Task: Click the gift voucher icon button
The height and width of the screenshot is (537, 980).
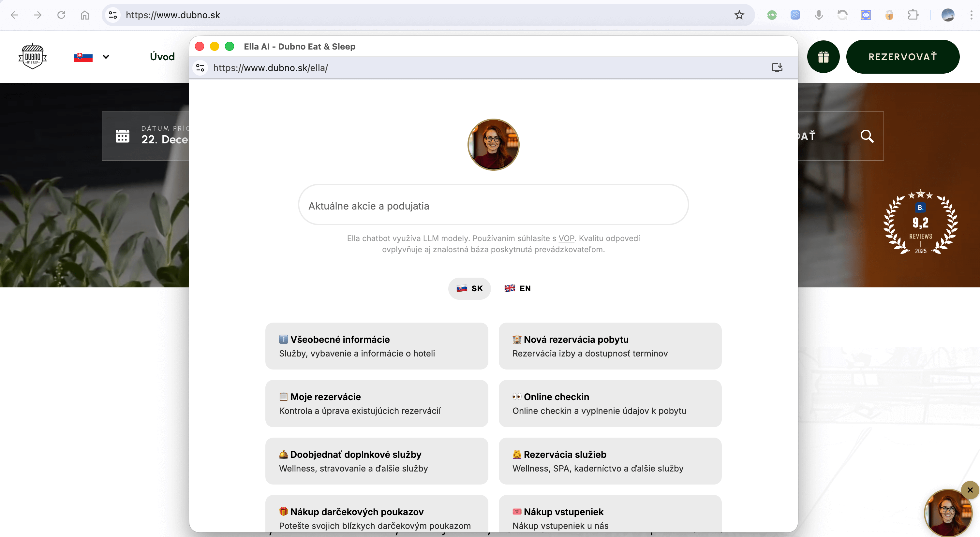Action: [823, 57]
